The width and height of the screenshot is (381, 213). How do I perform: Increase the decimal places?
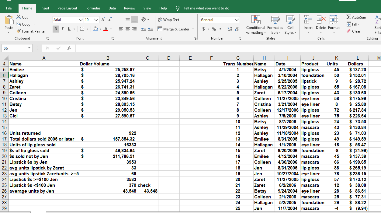(229, 29)
